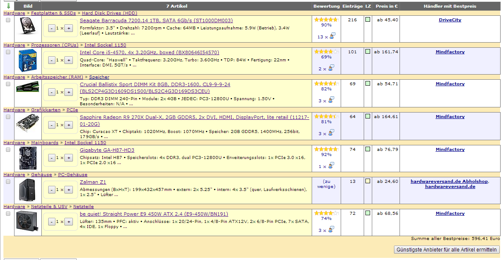Toggle LZ box for Zalman Z1
Image resolution: width=501 pixels, height=260 pixels.
tap(368, 181)
